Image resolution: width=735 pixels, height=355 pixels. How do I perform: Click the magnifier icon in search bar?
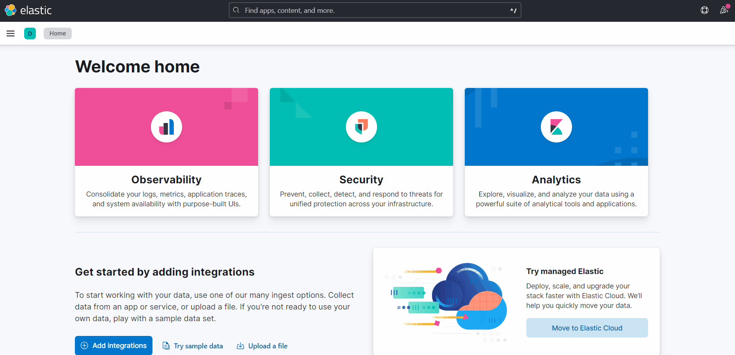[236, 11]
